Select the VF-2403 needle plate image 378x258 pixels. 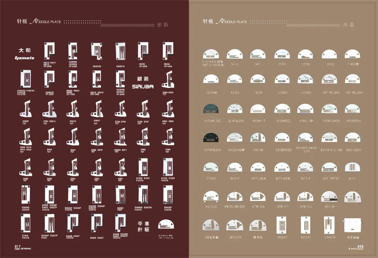[x=49, y=51]
